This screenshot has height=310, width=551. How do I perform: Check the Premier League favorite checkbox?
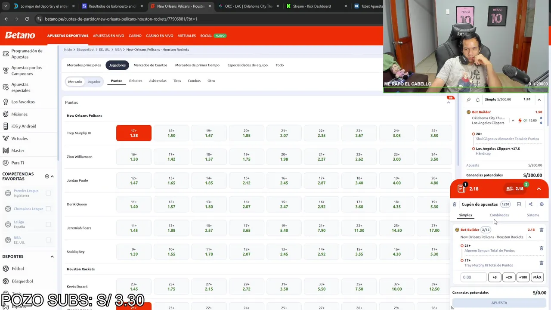click(x=48, y=193)
